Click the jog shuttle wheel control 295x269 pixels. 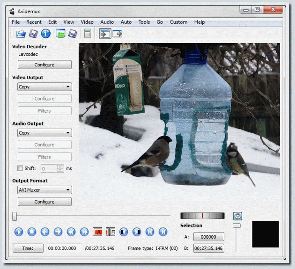pos(202,216)
